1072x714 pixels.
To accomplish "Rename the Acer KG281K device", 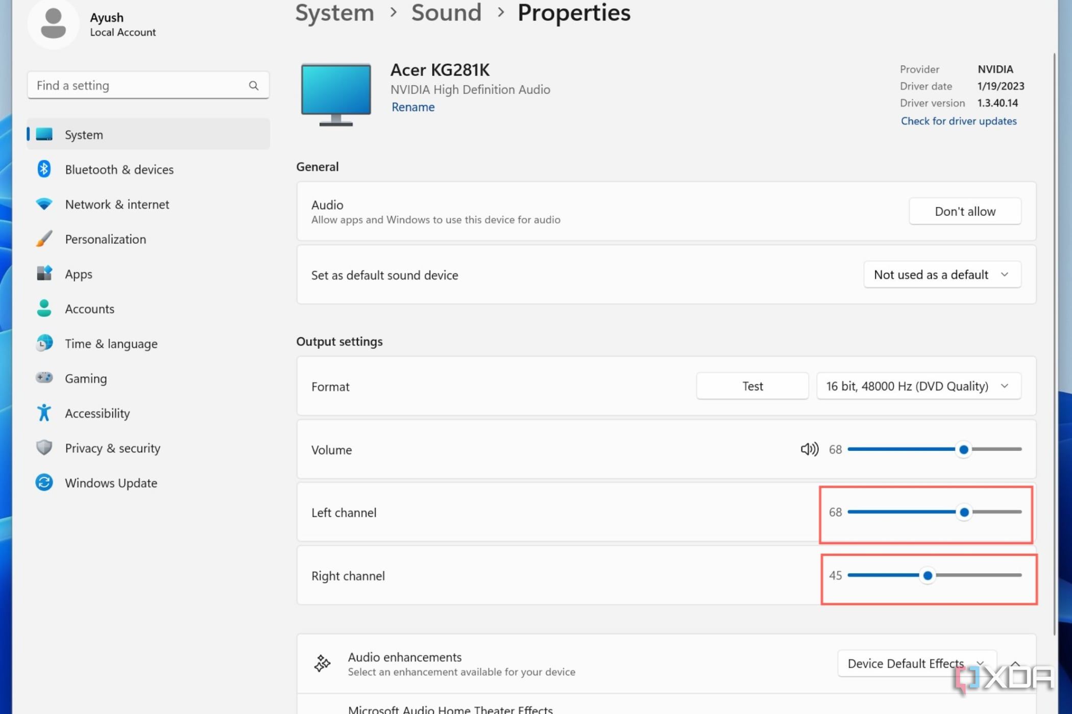I will (412, 107).
